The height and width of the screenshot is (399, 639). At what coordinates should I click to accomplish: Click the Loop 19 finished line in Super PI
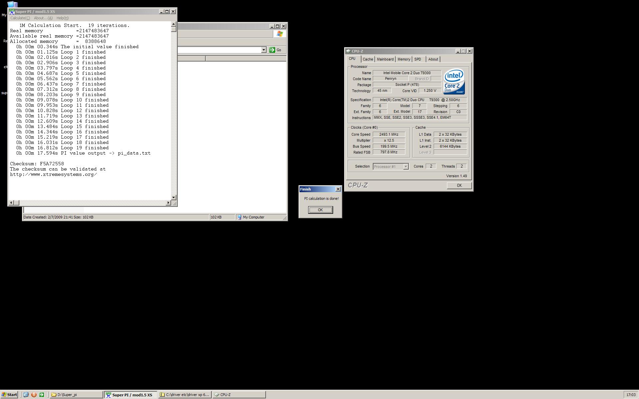63,148
